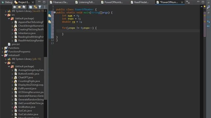Click the editor scroll-up arrow
This screenshot has width=211, height=118.
(x=201, y=7)
